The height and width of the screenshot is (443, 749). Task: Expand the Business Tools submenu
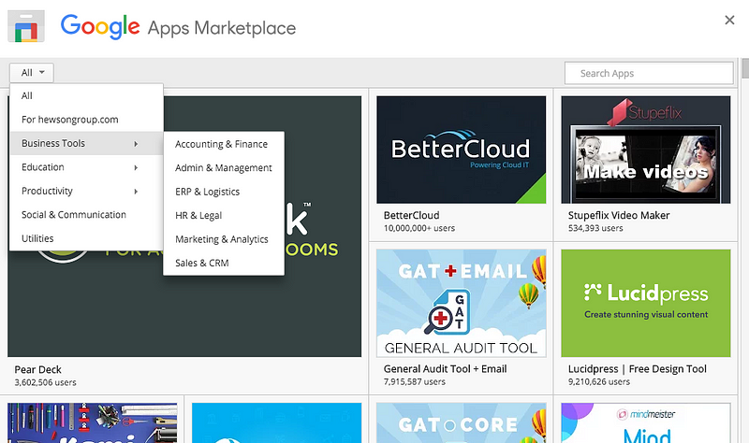86,143
